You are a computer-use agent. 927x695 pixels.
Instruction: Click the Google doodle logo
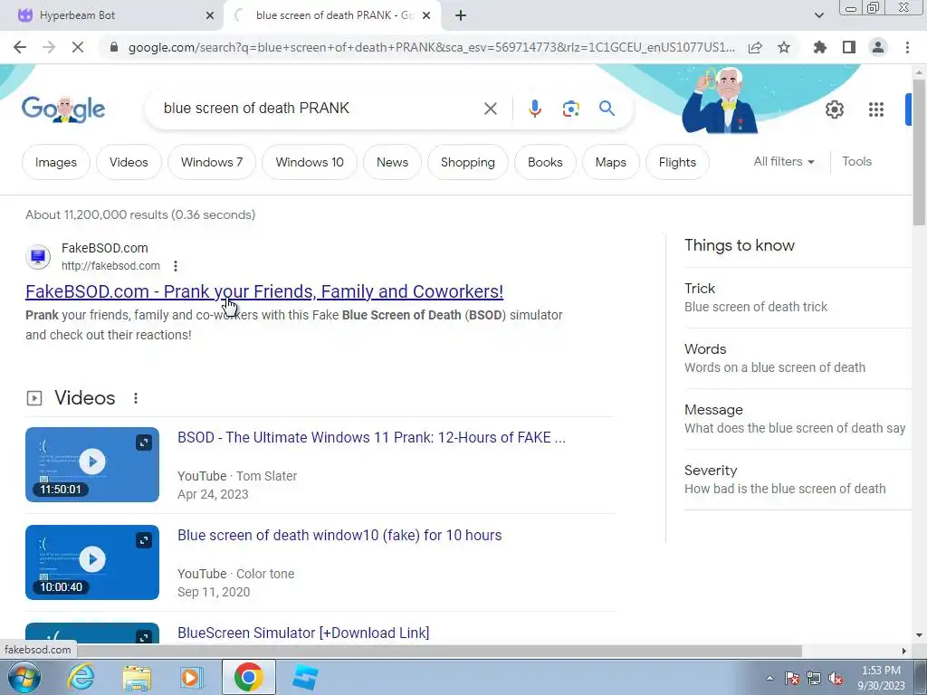point(63,109)
